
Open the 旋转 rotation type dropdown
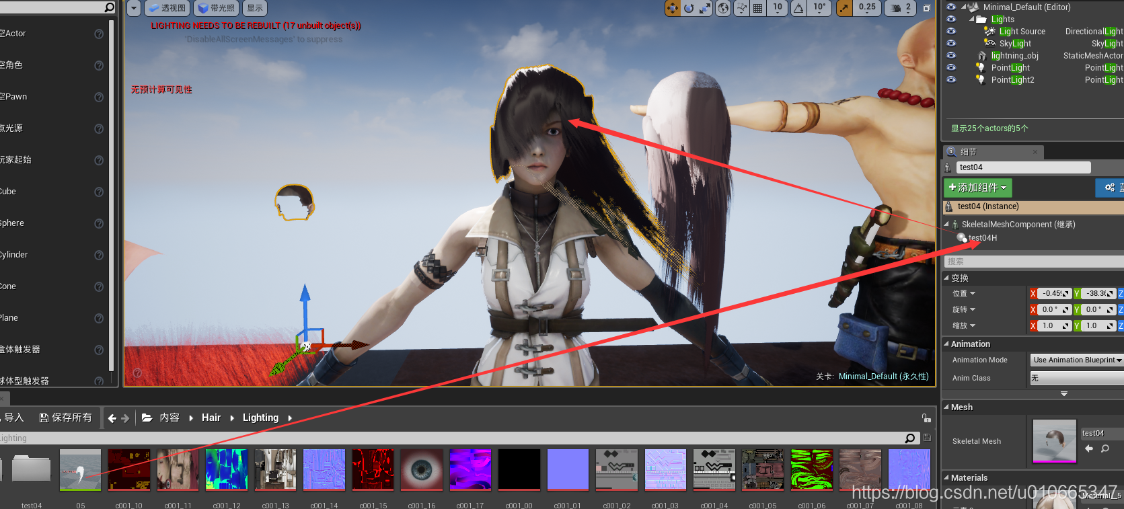tap(964, 309)
